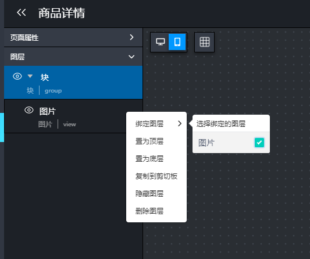
Task: Click the view label under 图片
Action: click(x=69, y=125)
